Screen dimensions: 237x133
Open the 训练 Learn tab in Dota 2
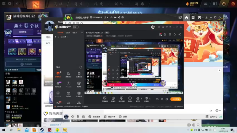point(119,4)
